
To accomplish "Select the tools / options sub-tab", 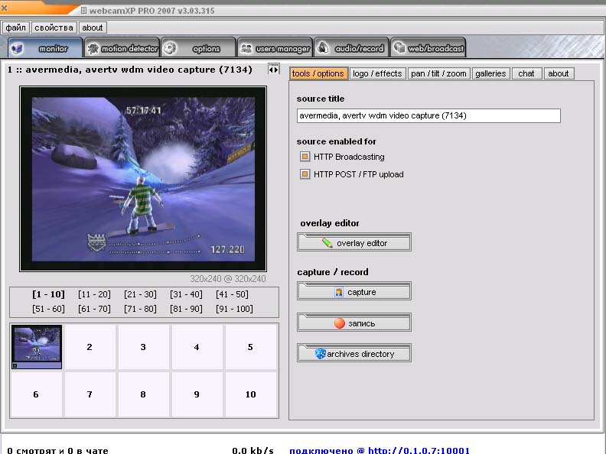I will tap(318, 73).
